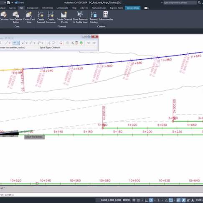Select the highlighted fillet curve tool in alignment toolbar
The height and width of the screenshot is (203, 203).
(15, 43)
